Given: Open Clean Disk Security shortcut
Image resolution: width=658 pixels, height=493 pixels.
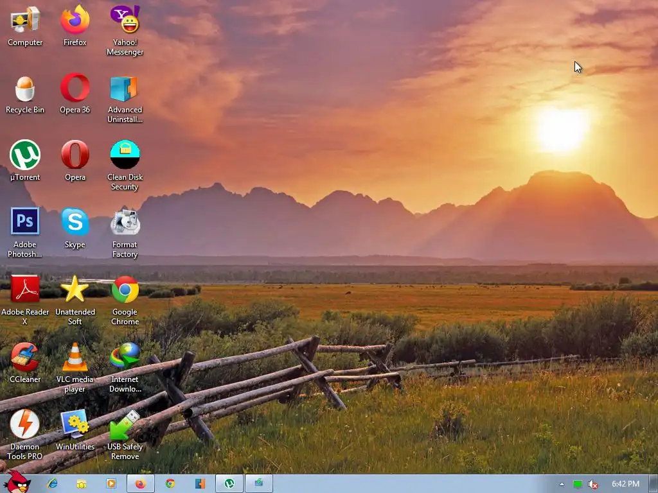Looking at the screenshot, I should tap(125, 166).
